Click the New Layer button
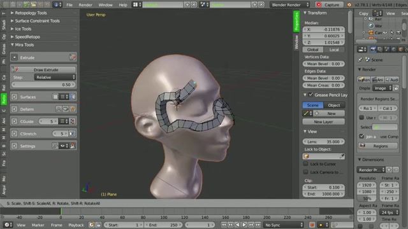The height and width of the screenshot is (229, 408). [x=324, y=121]
